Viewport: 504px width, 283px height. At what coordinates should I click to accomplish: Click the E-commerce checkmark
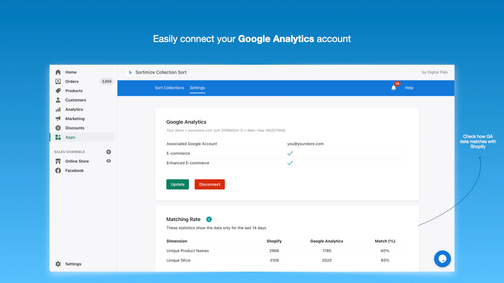coord(290,153)
